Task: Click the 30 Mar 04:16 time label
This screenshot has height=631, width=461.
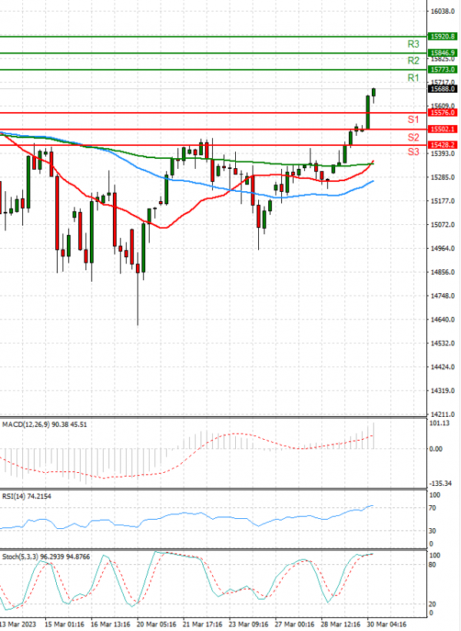Action: click(x=387, y=625)
